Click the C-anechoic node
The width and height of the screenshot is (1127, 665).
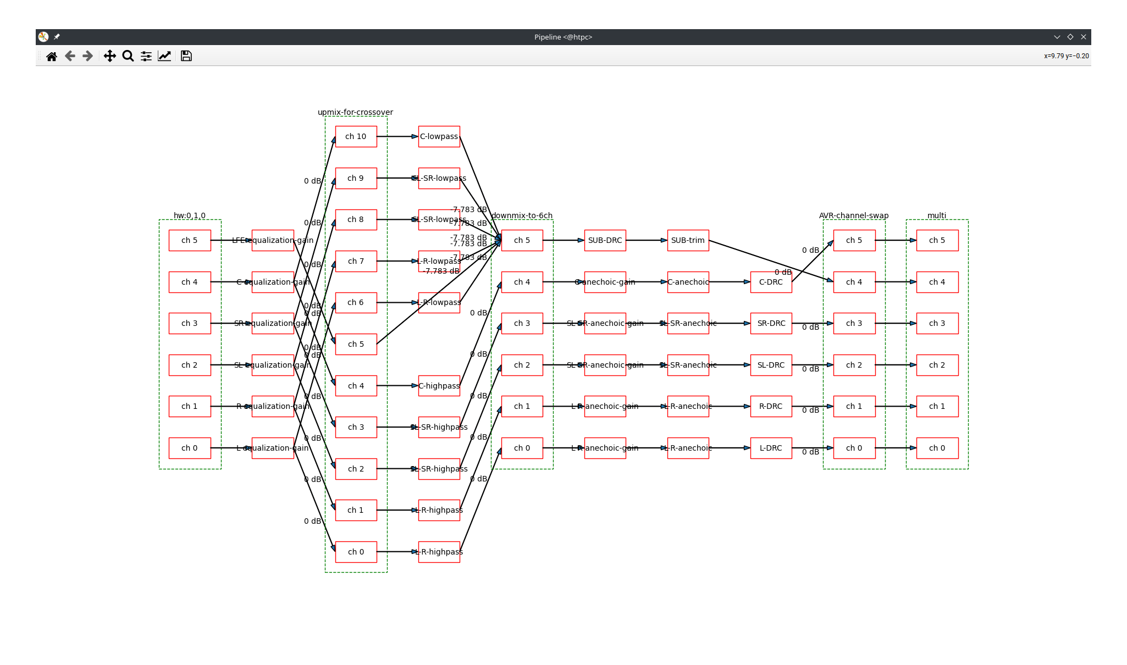pos(688,282)
